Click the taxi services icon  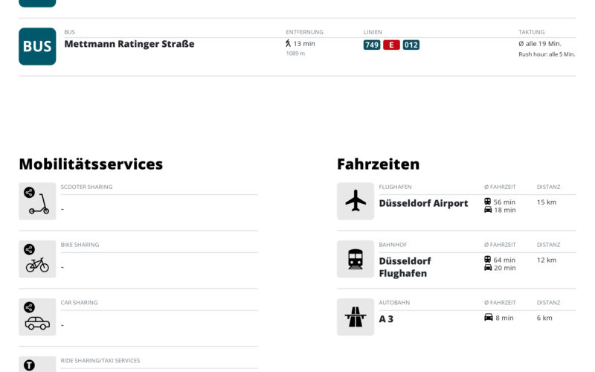37,365
